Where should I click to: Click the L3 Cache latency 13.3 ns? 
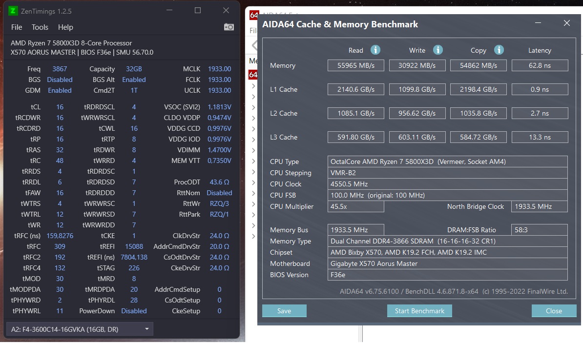[x=540, y=137]
